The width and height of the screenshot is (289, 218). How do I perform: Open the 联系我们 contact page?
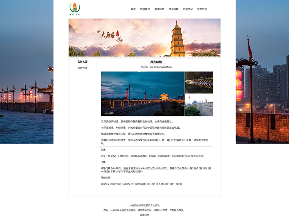202,9
